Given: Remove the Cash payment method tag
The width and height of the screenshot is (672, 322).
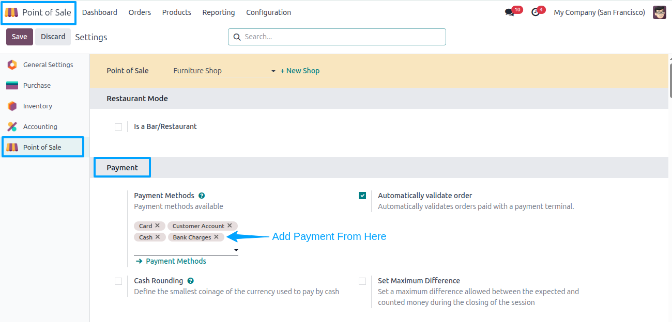Looking at the screenshot, I should coord(158,237).
